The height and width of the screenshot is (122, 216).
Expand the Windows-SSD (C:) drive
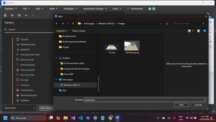pos(57,85)
